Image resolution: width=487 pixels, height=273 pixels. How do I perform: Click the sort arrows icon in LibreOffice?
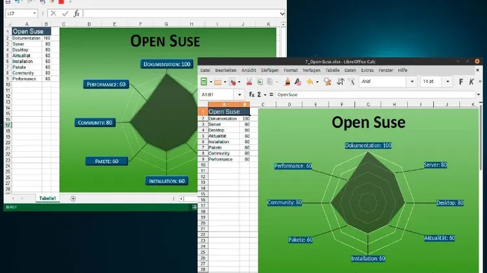pos(341,82)
